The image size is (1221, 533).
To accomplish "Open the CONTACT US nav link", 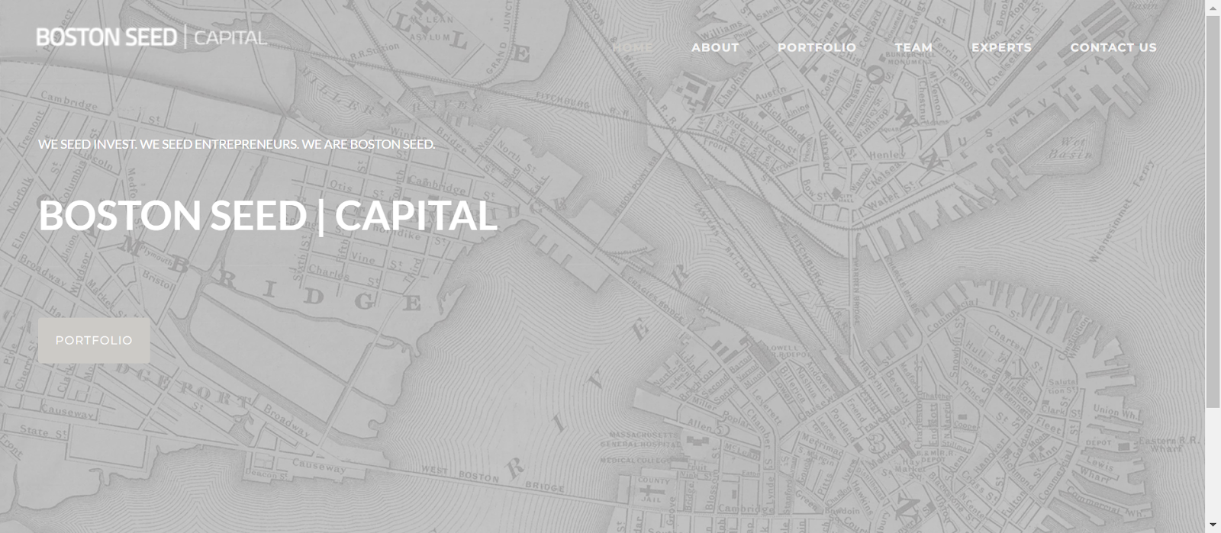I will (x=1113, y=47).
